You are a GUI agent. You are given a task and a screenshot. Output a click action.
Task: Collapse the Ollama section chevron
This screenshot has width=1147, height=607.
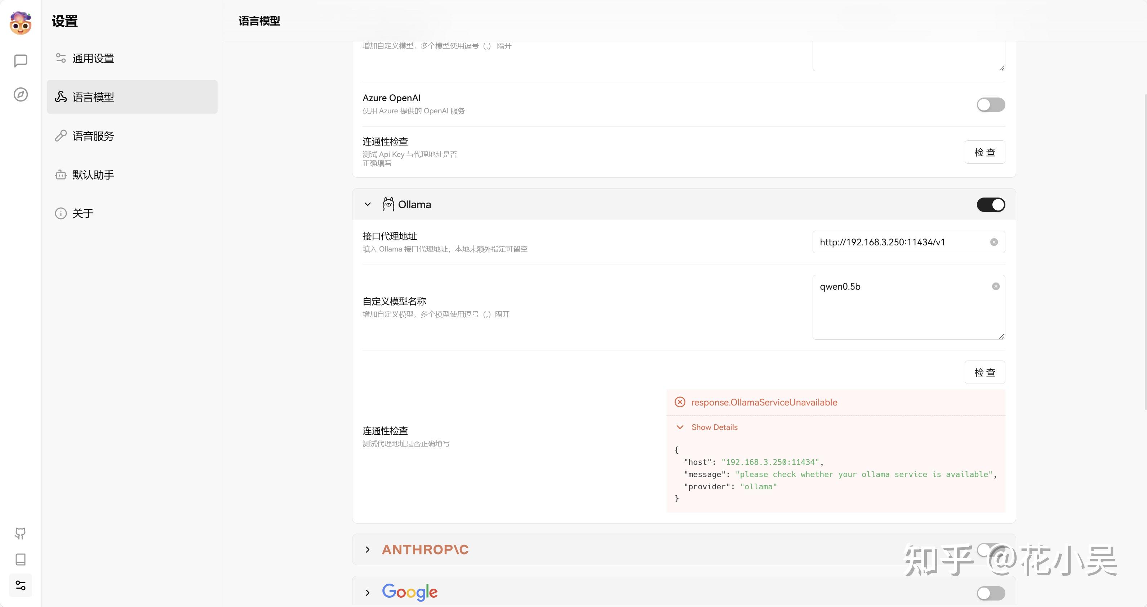coord(367,205)
